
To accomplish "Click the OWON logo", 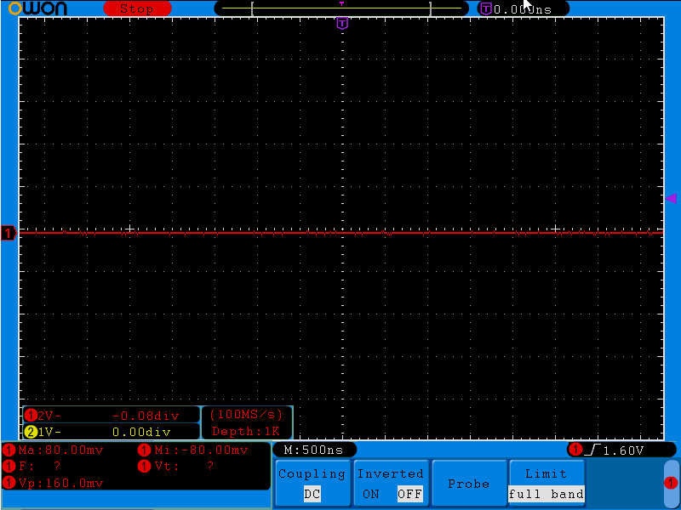I will click(x=37, y=8).
